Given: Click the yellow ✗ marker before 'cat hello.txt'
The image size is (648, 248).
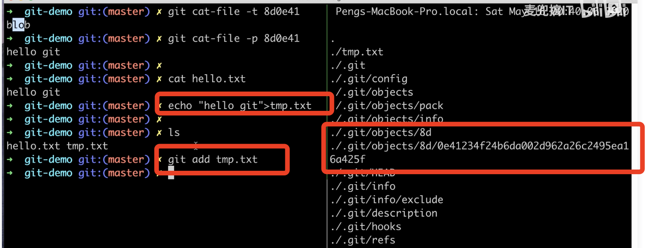Looking at the screenshot, I should click(x=159, y=79).
